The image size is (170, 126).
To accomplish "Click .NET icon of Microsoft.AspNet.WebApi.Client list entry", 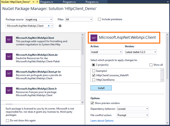I will [9, 40].
